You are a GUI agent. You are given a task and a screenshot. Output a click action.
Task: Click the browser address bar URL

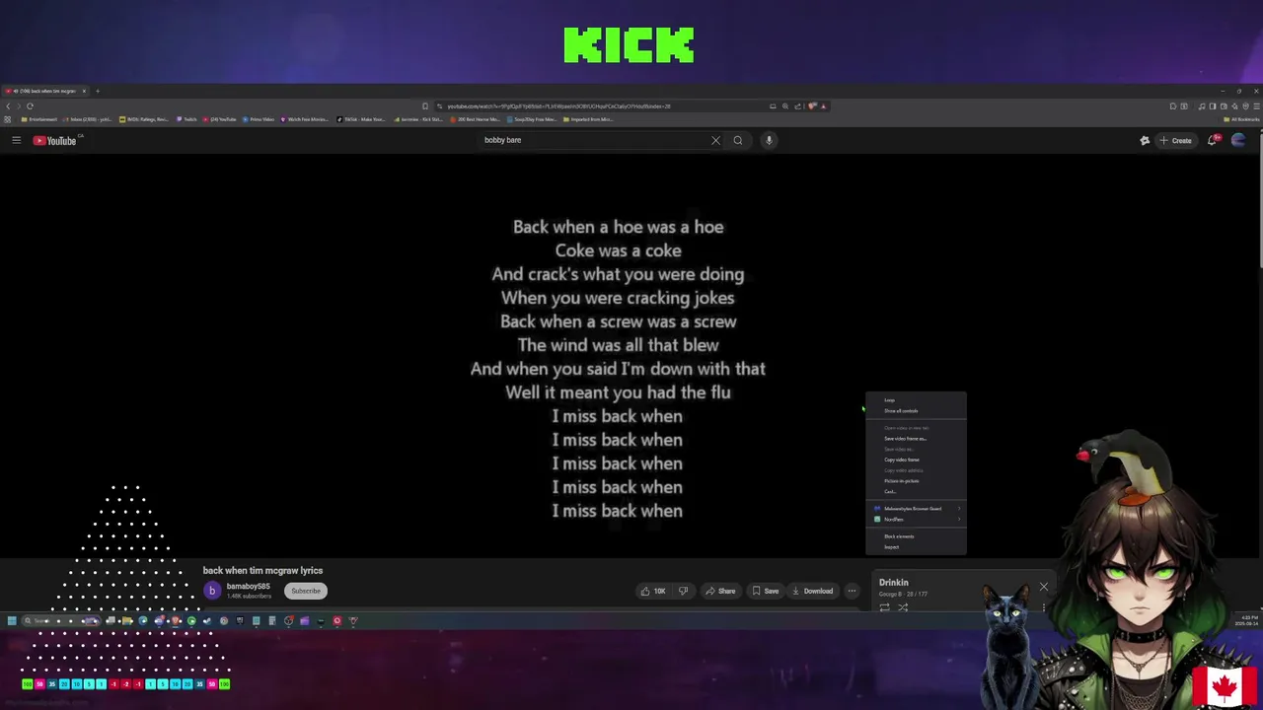tap(557, 106)
